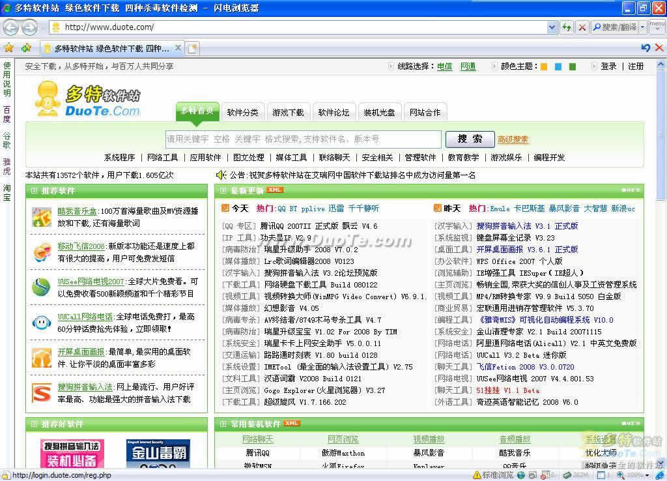The image size is (667, 481).
Task: Open the 使用说明 sidebar item
Action: pos(7,80)
